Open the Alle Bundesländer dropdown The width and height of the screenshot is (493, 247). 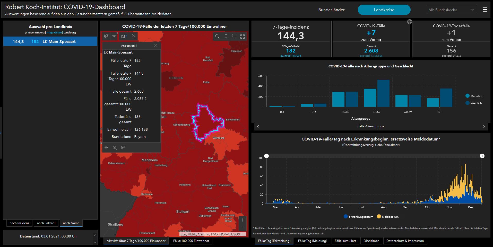click(451, 10)
